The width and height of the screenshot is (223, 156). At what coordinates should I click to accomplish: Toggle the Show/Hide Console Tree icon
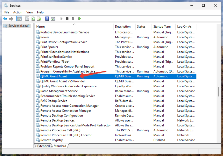[19, 18]
